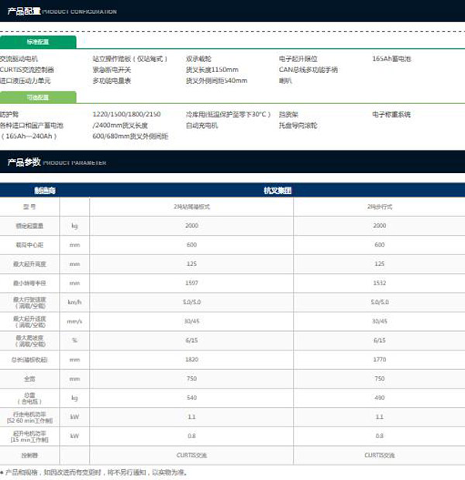
Task: Click the 额定起重量 row label
Action: 30,226
